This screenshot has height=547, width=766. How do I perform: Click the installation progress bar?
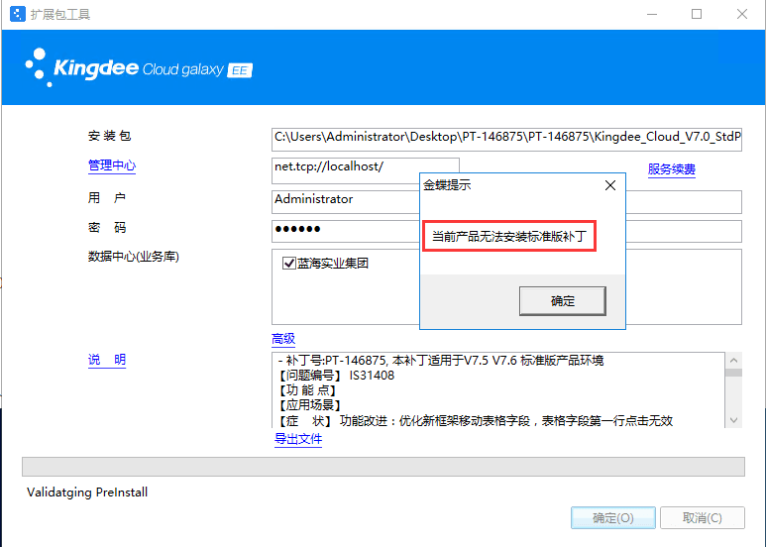(x=383, y=467)
